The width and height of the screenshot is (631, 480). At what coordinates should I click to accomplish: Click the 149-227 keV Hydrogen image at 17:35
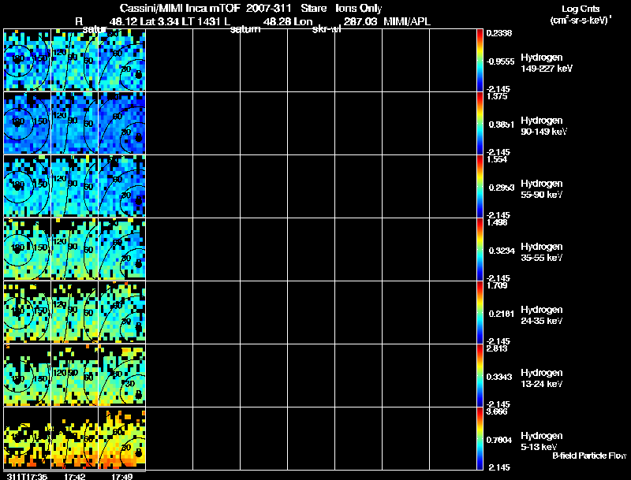coord(28,61)
